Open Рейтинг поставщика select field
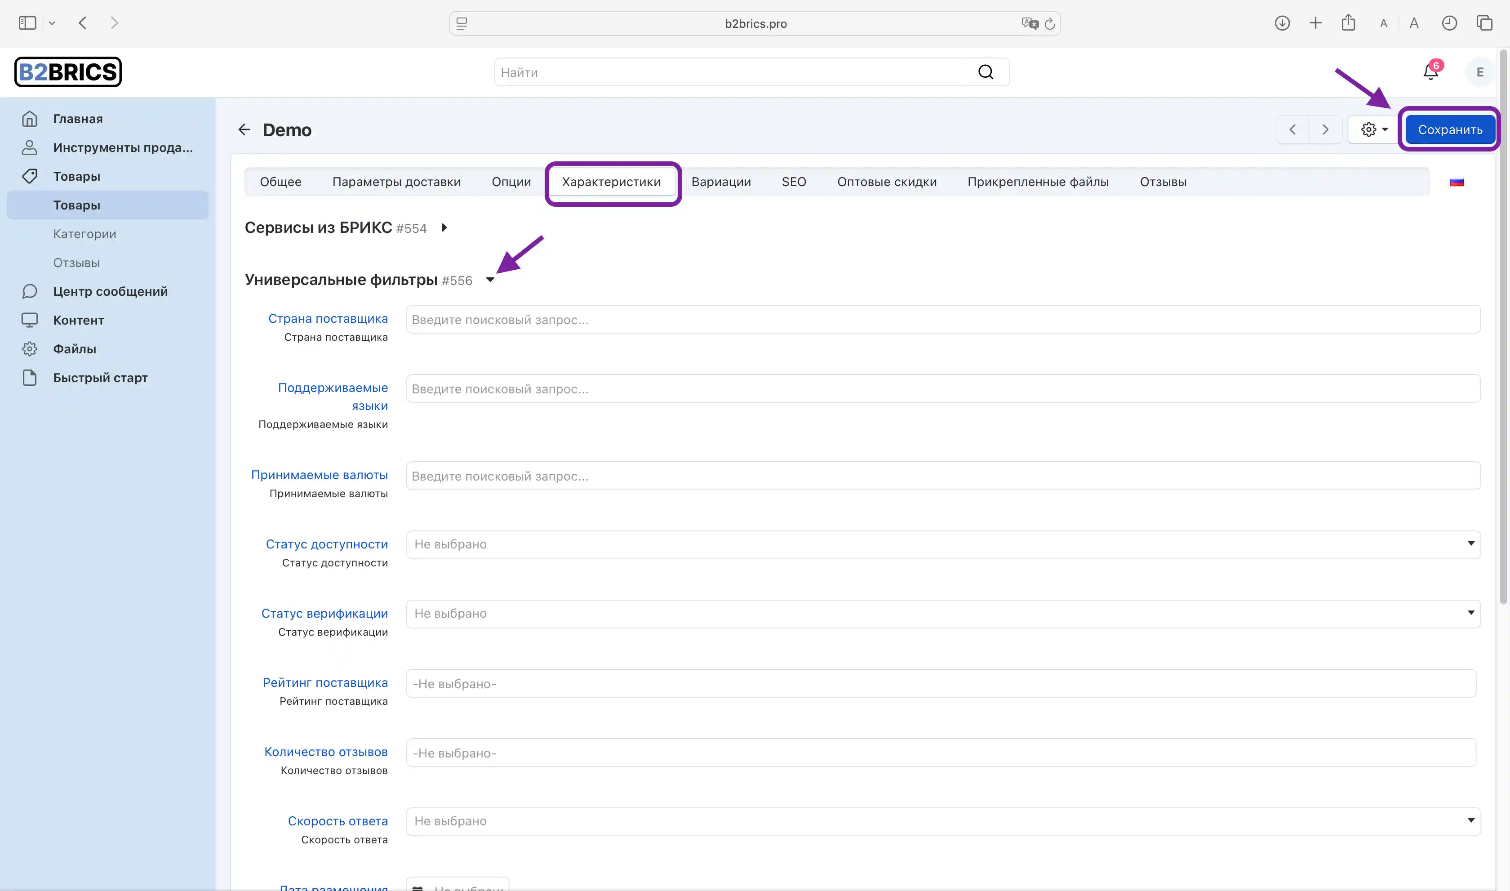 (941, 684)
